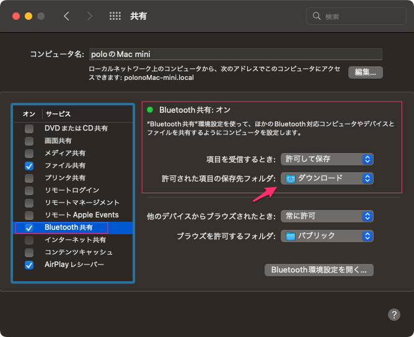Click the back navigation arrow
Image resolution: width=414 pixels, height=337 pixels.
(x=67, y=17)
